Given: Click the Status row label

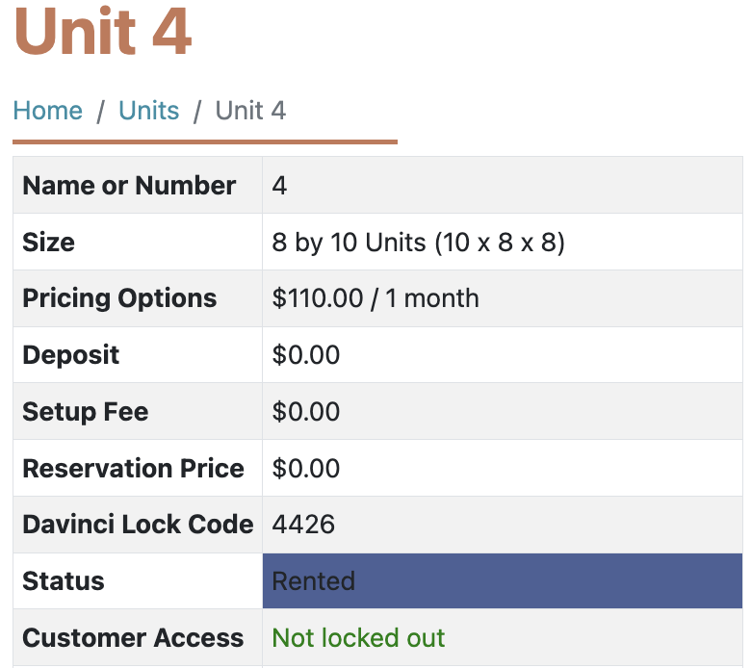Looking at the screenshot, I should click(x=64, y=580).
